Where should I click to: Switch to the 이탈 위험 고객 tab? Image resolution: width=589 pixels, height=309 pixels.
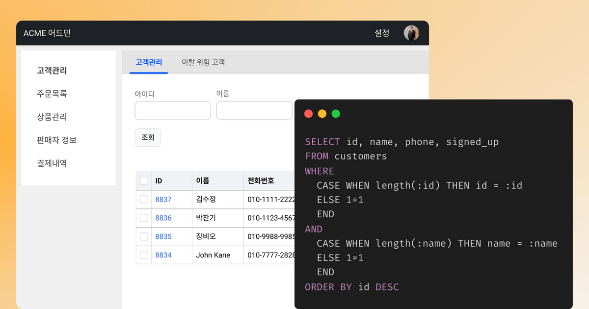203,62
